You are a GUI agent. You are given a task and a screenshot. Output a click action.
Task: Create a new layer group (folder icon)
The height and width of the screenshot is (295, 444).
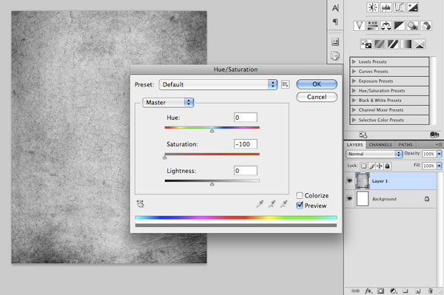pyautogui.click(x=406, y=291)
